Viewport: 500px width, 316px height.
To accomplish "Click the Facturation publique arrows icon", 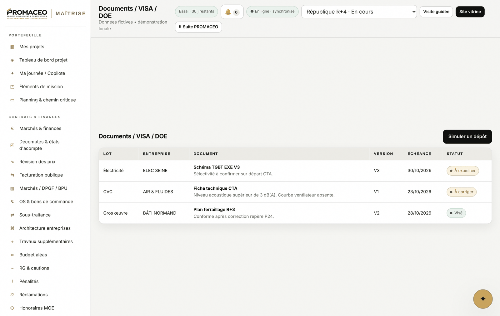I will click(12, 175).
